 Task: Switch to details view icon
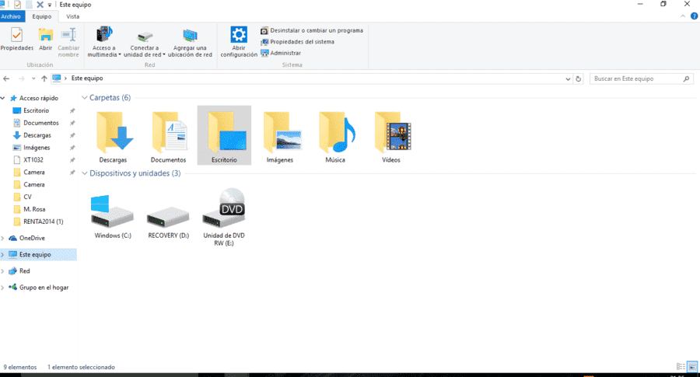(x=681, y=367)
